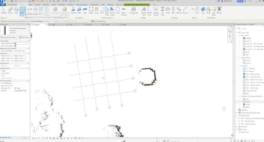The image size is (264, 142).
Task: Switch to the North view tab
Action: [x=89, y=25]
